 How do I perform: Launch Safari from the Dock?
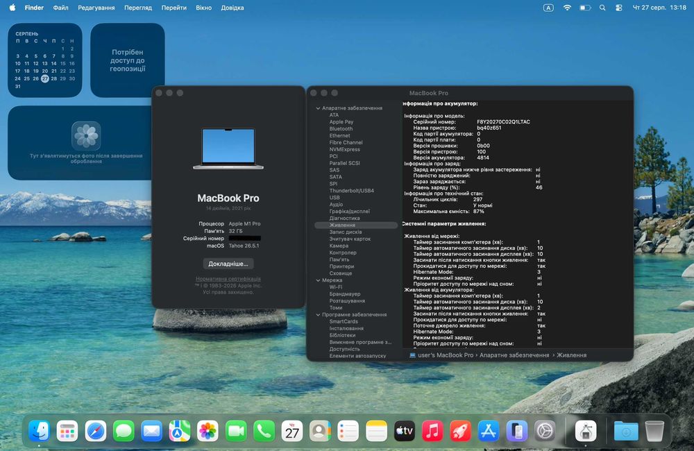[96, 431]
